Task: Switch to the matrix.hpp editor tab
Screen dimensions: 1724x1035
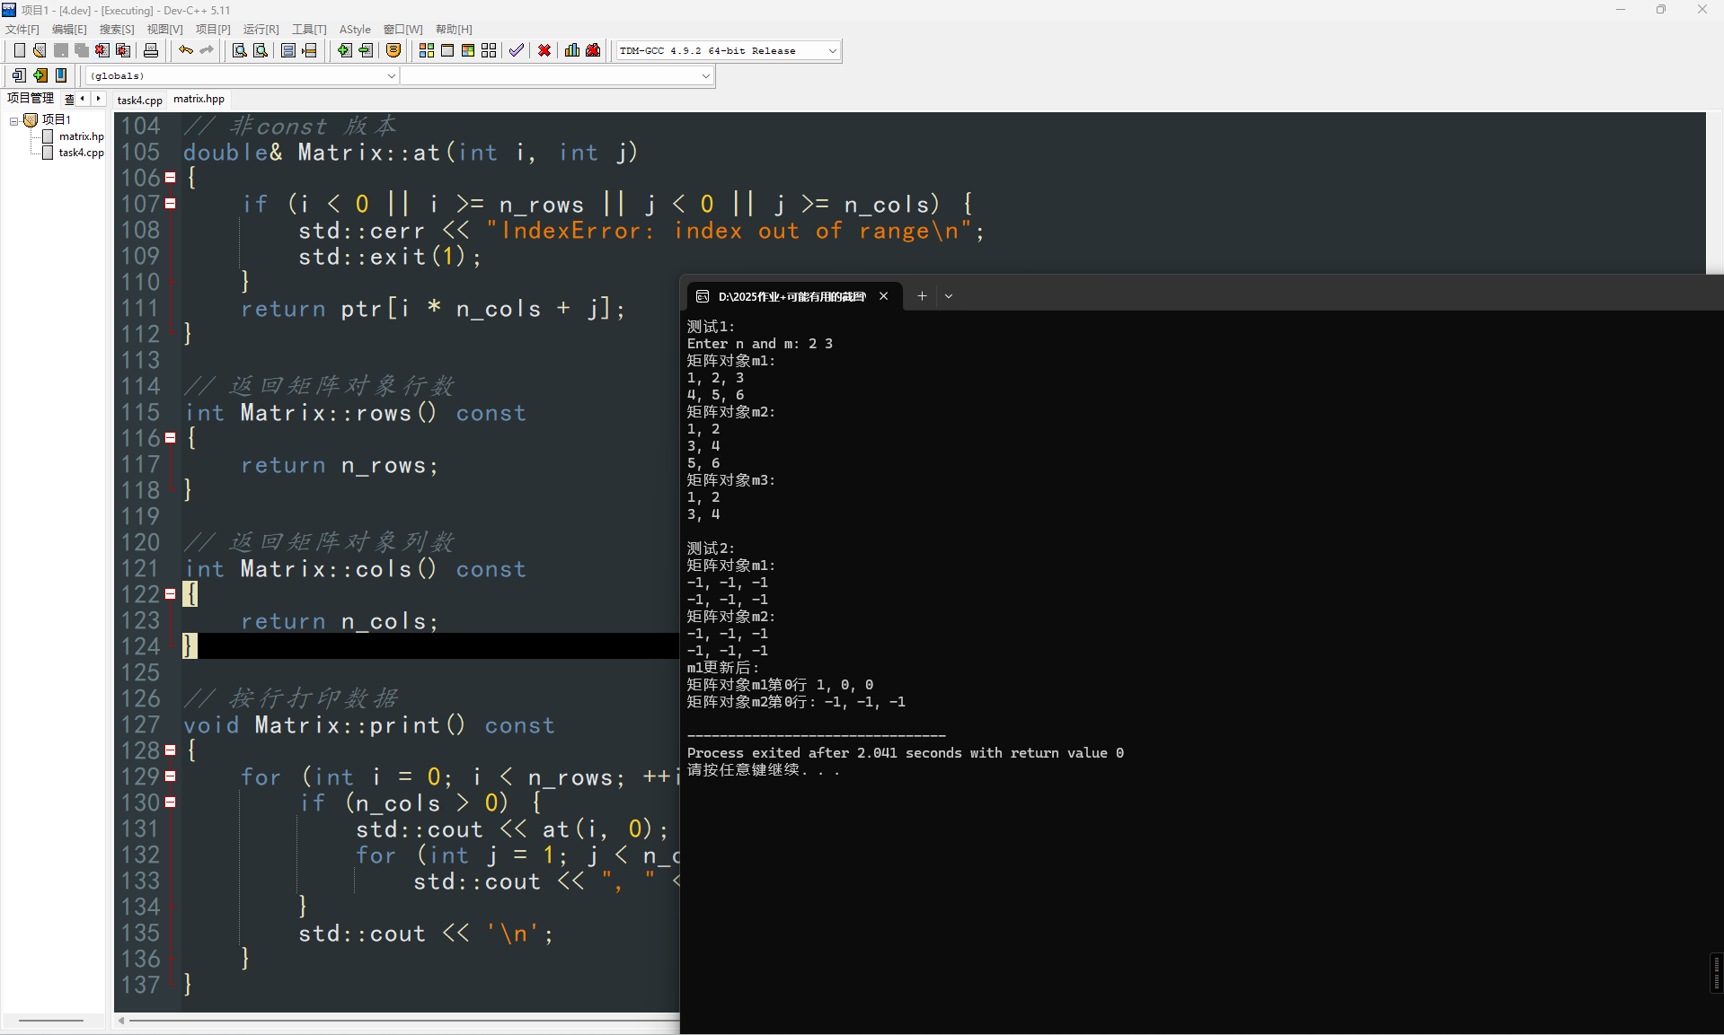Action: (199, 100)
